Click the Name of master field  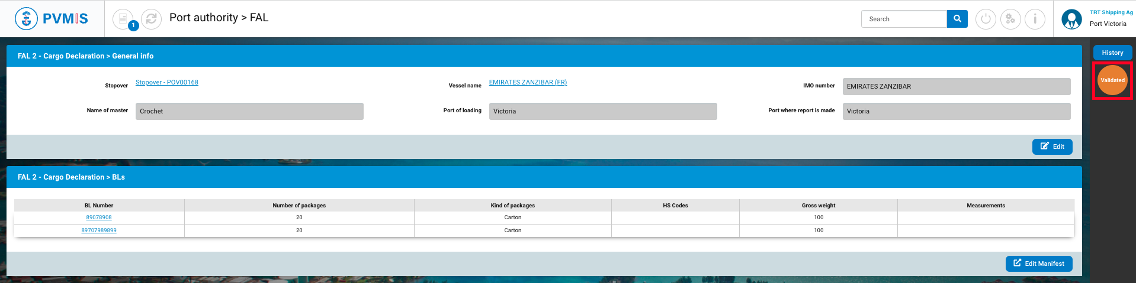249,111
